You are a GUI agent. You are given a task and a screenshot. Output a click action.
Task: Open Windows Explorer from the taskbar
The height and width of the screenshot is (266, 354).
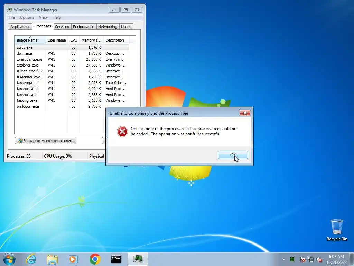point(52,259)
